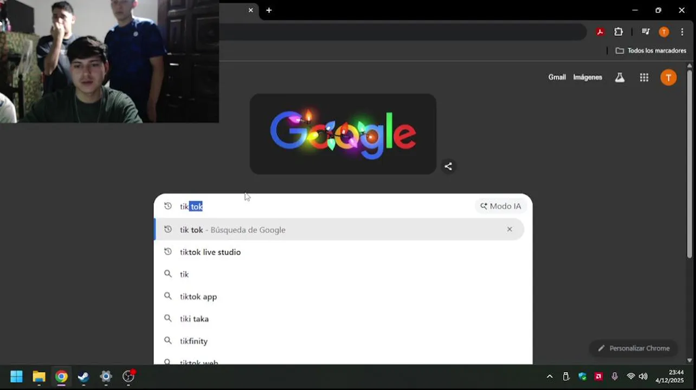Open the Chrome extensions puzzle icon
This screenshot has width=696, height=390.
coord(618,32)
